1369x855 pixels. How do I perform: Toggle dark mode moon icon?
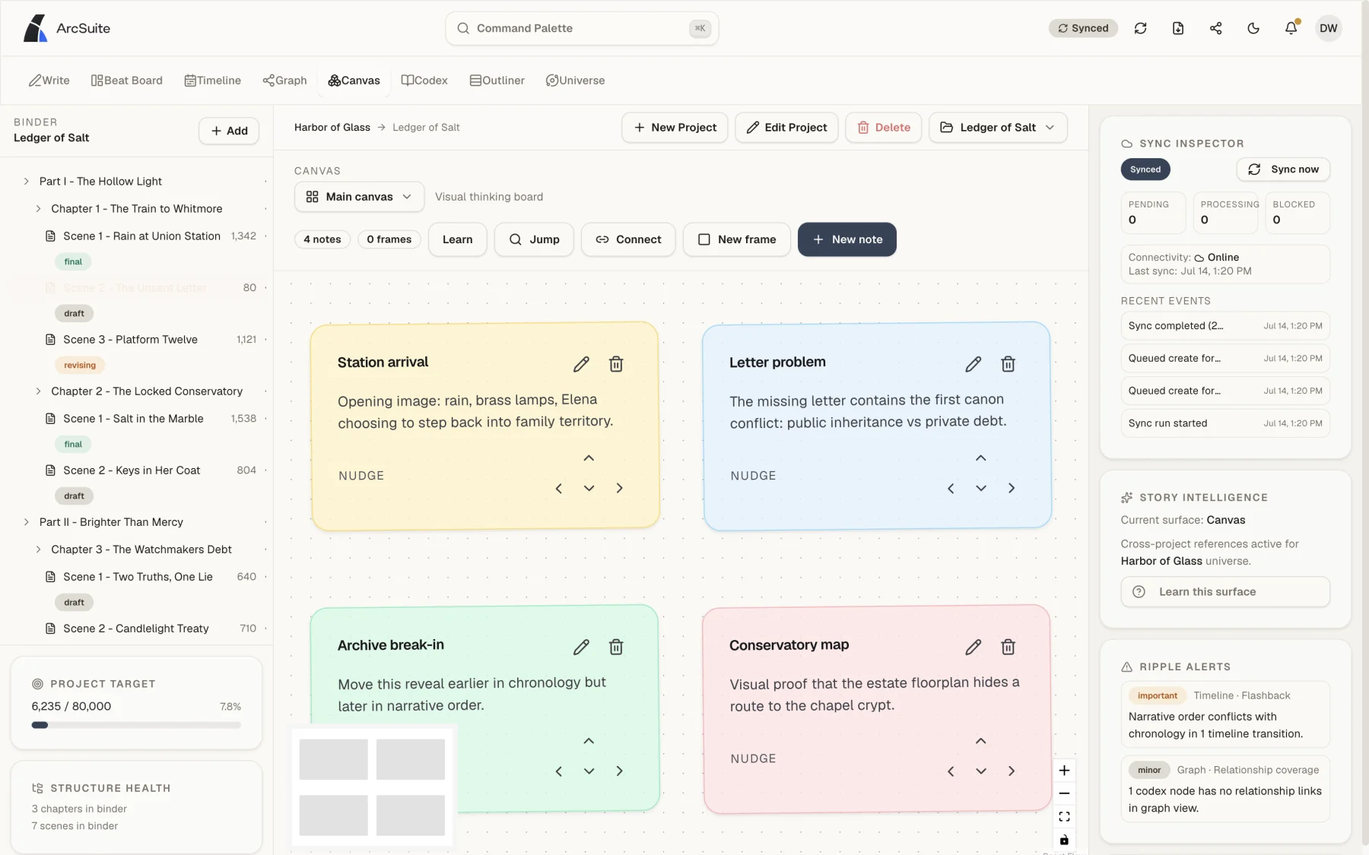(x=1253, y=28)
